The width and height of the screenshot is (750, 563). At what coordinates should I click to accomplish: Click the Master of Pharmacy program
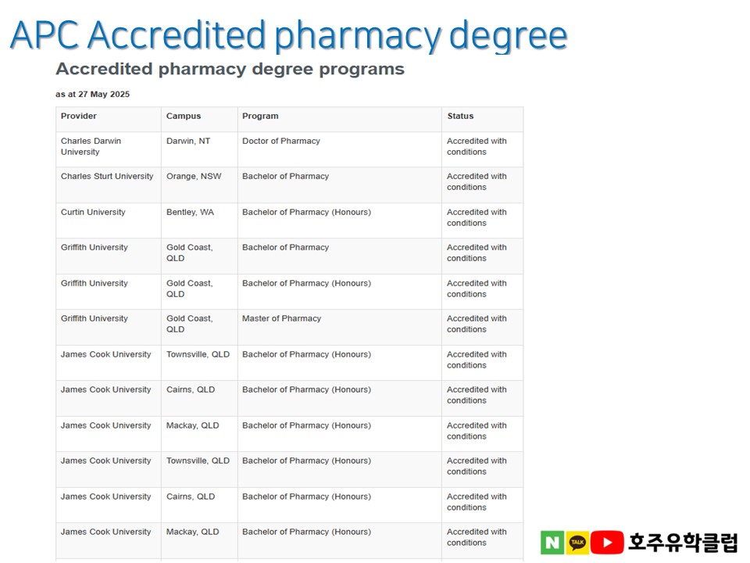(x=281, y=319)
